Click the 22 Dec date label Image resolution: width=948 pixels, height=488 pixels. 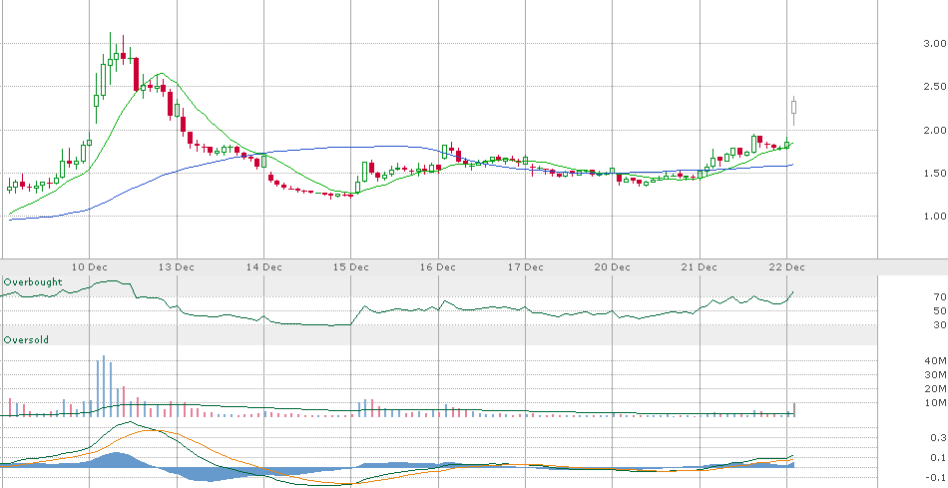[x=786, y=267]
